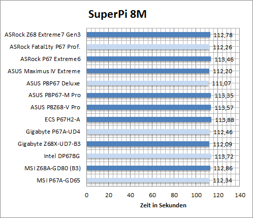Click the 113,35 data value
Image resolution: width=253 pixels, height=218 pixels.
(224, 96)
